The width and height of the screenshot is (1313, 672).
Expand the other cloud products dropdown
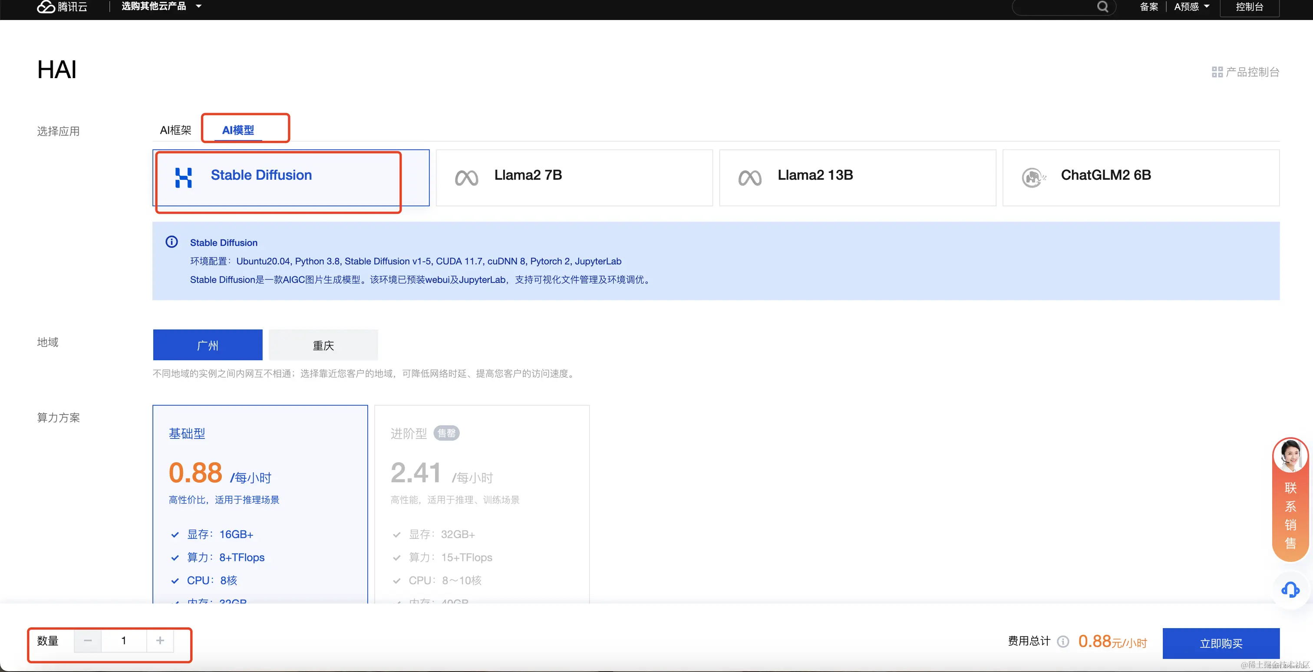click(161, 7)
